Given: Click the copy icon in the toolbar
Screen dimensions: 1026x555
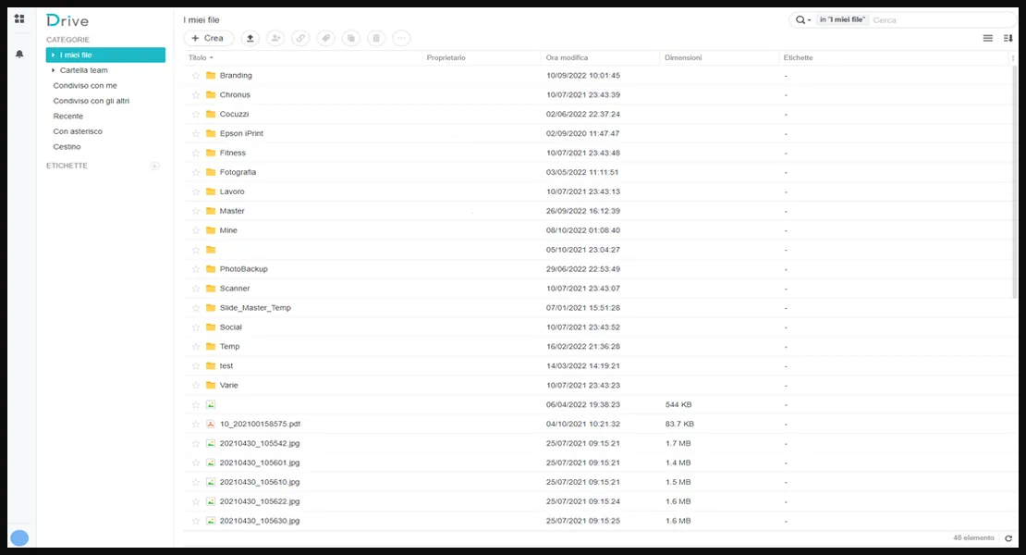Looking at the screenshot, I should pyautogui.click(x=351, y=38).
